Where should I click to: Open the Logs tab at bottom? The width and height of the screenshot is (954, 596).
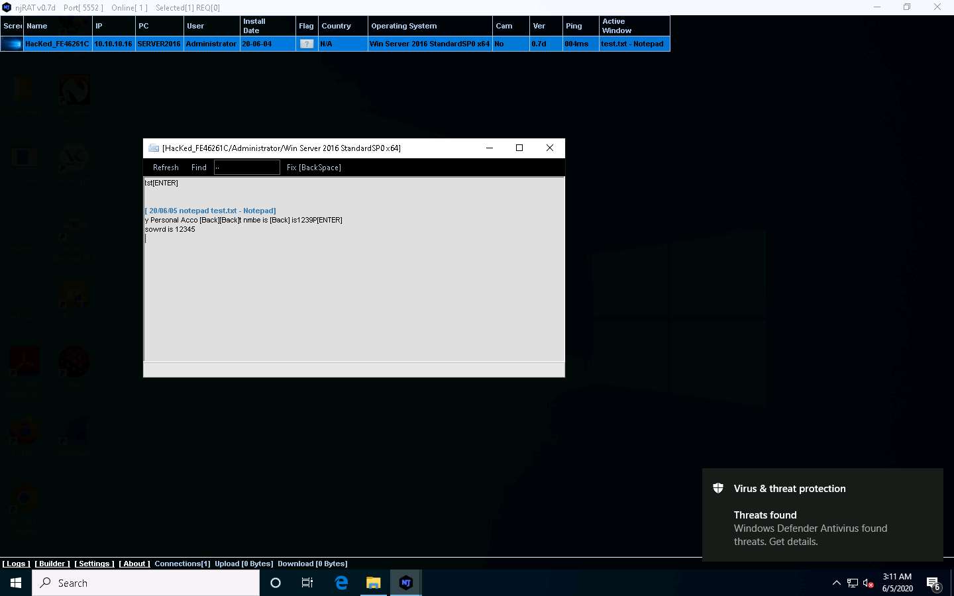click(17, 564)
